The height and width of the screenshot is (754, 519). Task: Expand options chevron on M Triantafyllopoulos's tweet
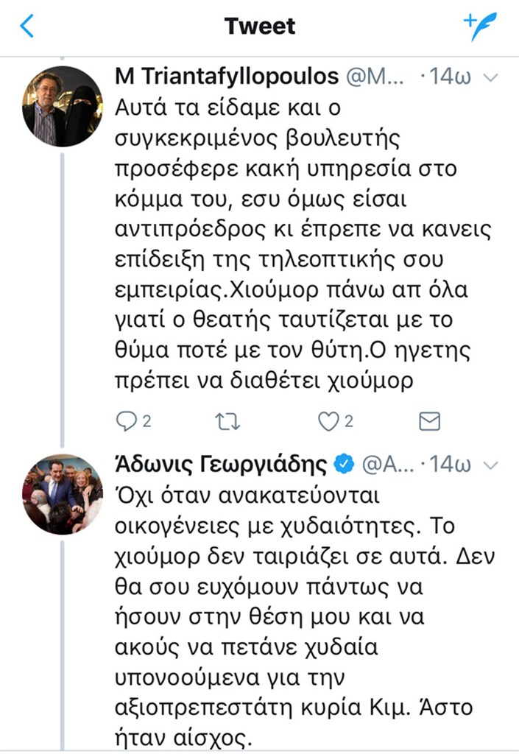493,77
